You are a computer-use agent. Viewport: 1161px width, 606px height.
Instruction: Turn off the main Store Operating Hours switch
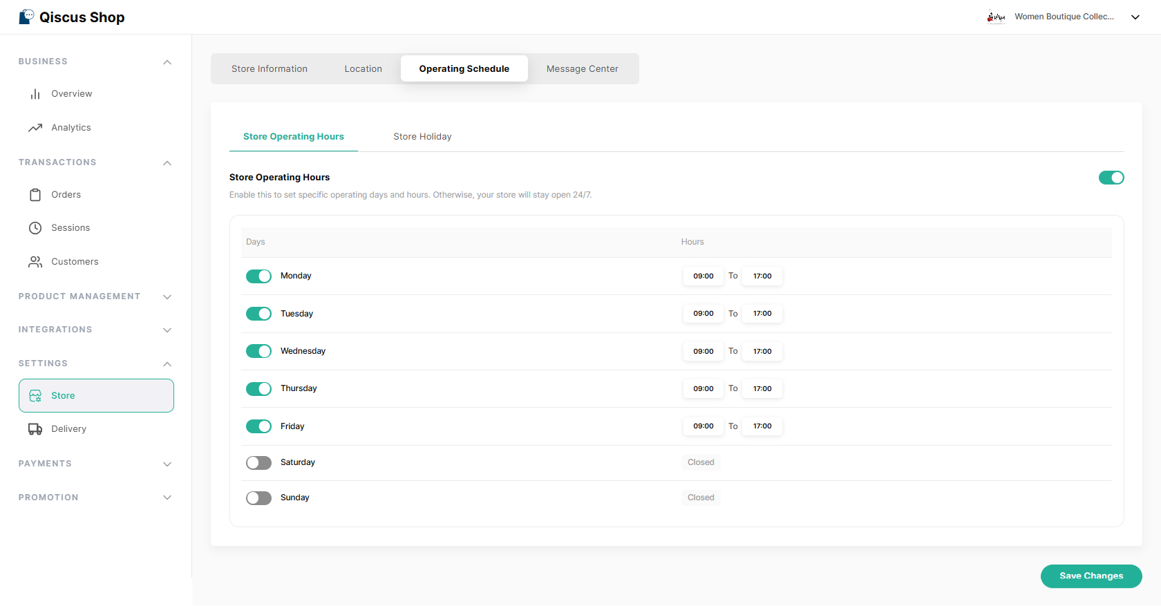(x=1111, y=178)
